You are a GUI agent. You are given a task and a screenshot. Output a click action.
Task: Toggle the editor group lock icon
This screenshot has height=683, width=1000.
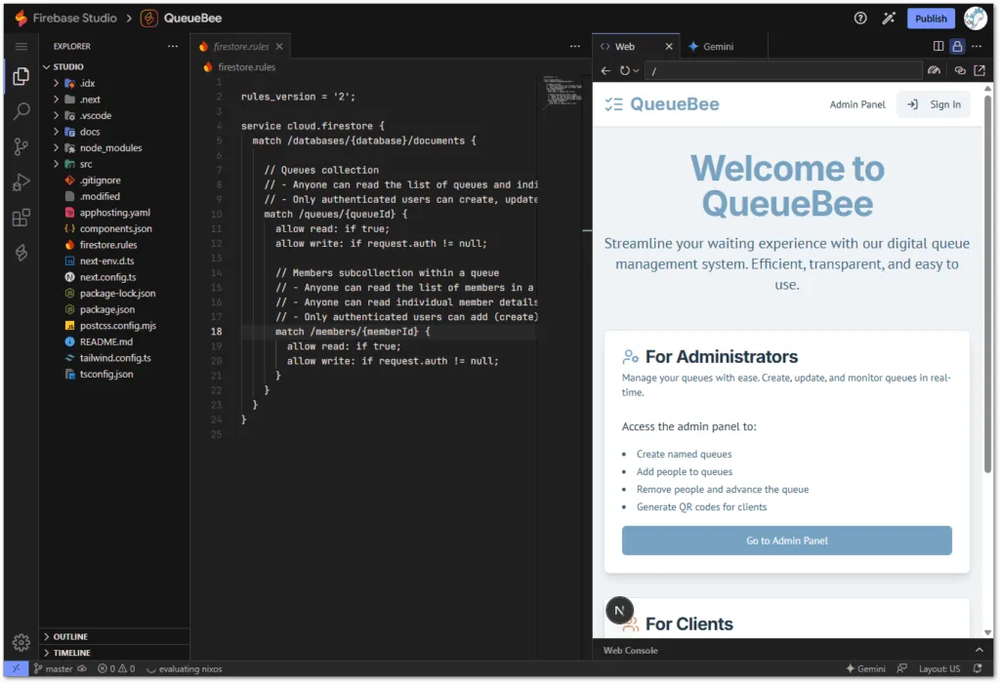[957, 46]
